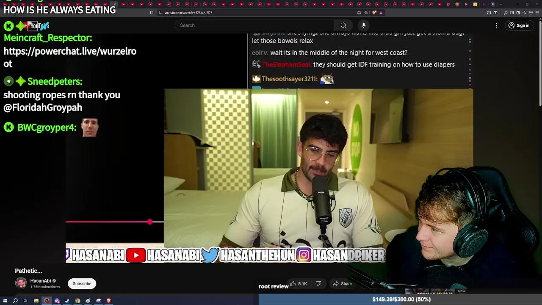Screen dimensions: 542x305
Task: Click Thesoothsayer3211 username in chat
Action: pos(289,79)
